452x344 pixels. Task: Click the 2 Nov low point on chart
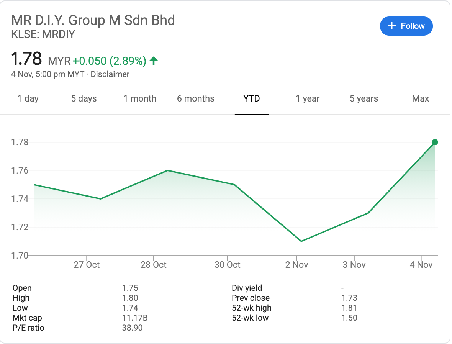(301, 241)
